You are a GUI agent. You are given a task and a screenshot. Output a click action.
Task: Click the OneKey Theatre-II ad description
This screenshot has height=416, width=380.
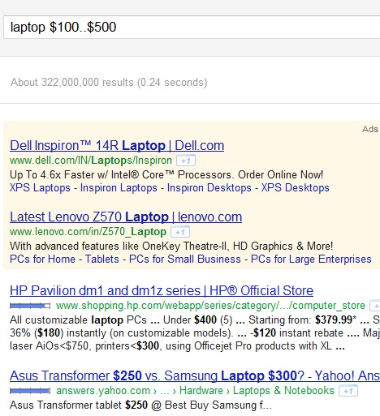click(x=171, y=247)
